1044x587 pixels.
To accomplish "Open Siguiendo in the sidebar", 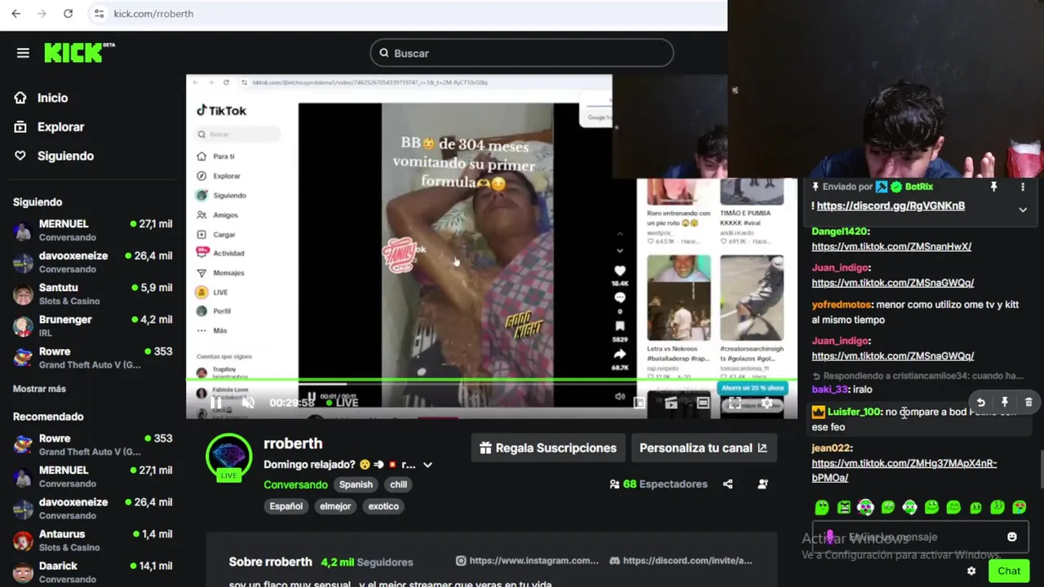I will tap(65, 156).
